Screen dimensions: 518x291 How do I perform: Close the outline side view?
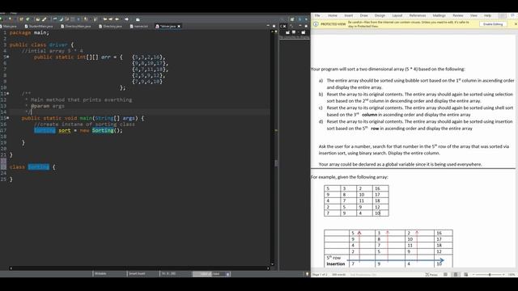(x=284, y=26)
